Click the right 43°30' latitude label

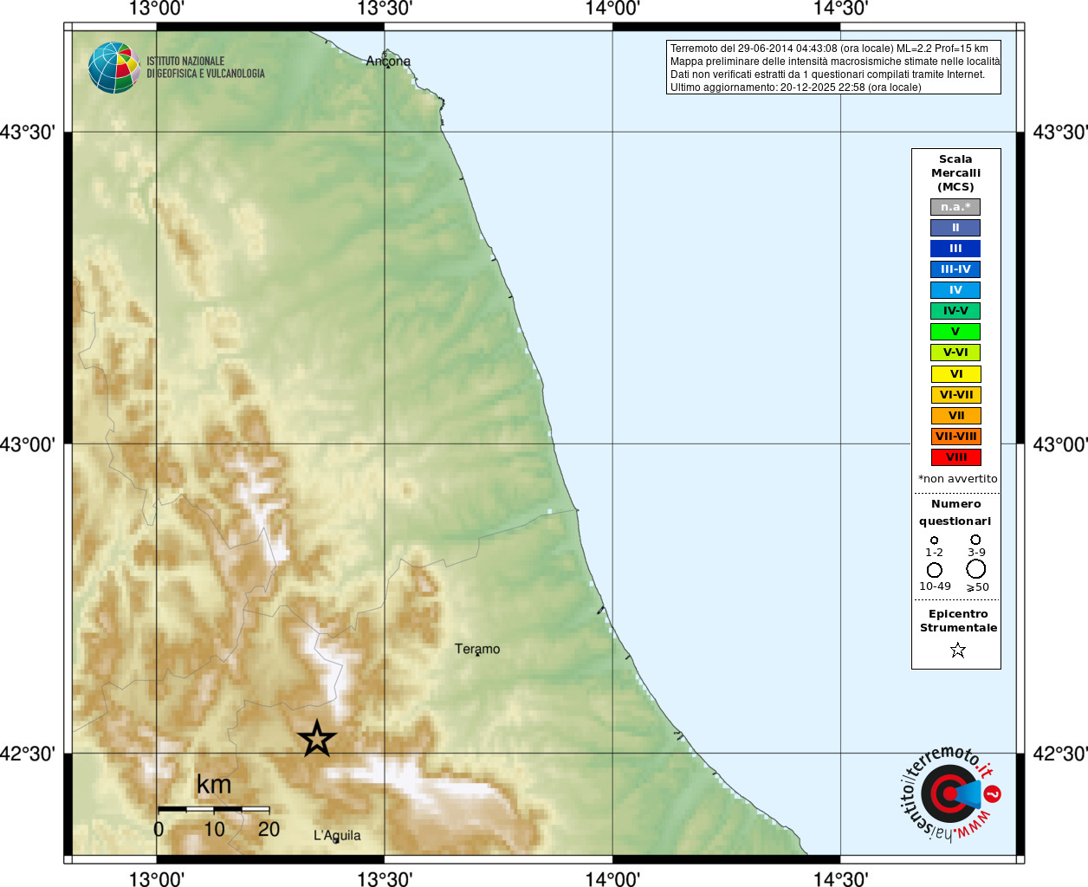tap(1060, 133)
